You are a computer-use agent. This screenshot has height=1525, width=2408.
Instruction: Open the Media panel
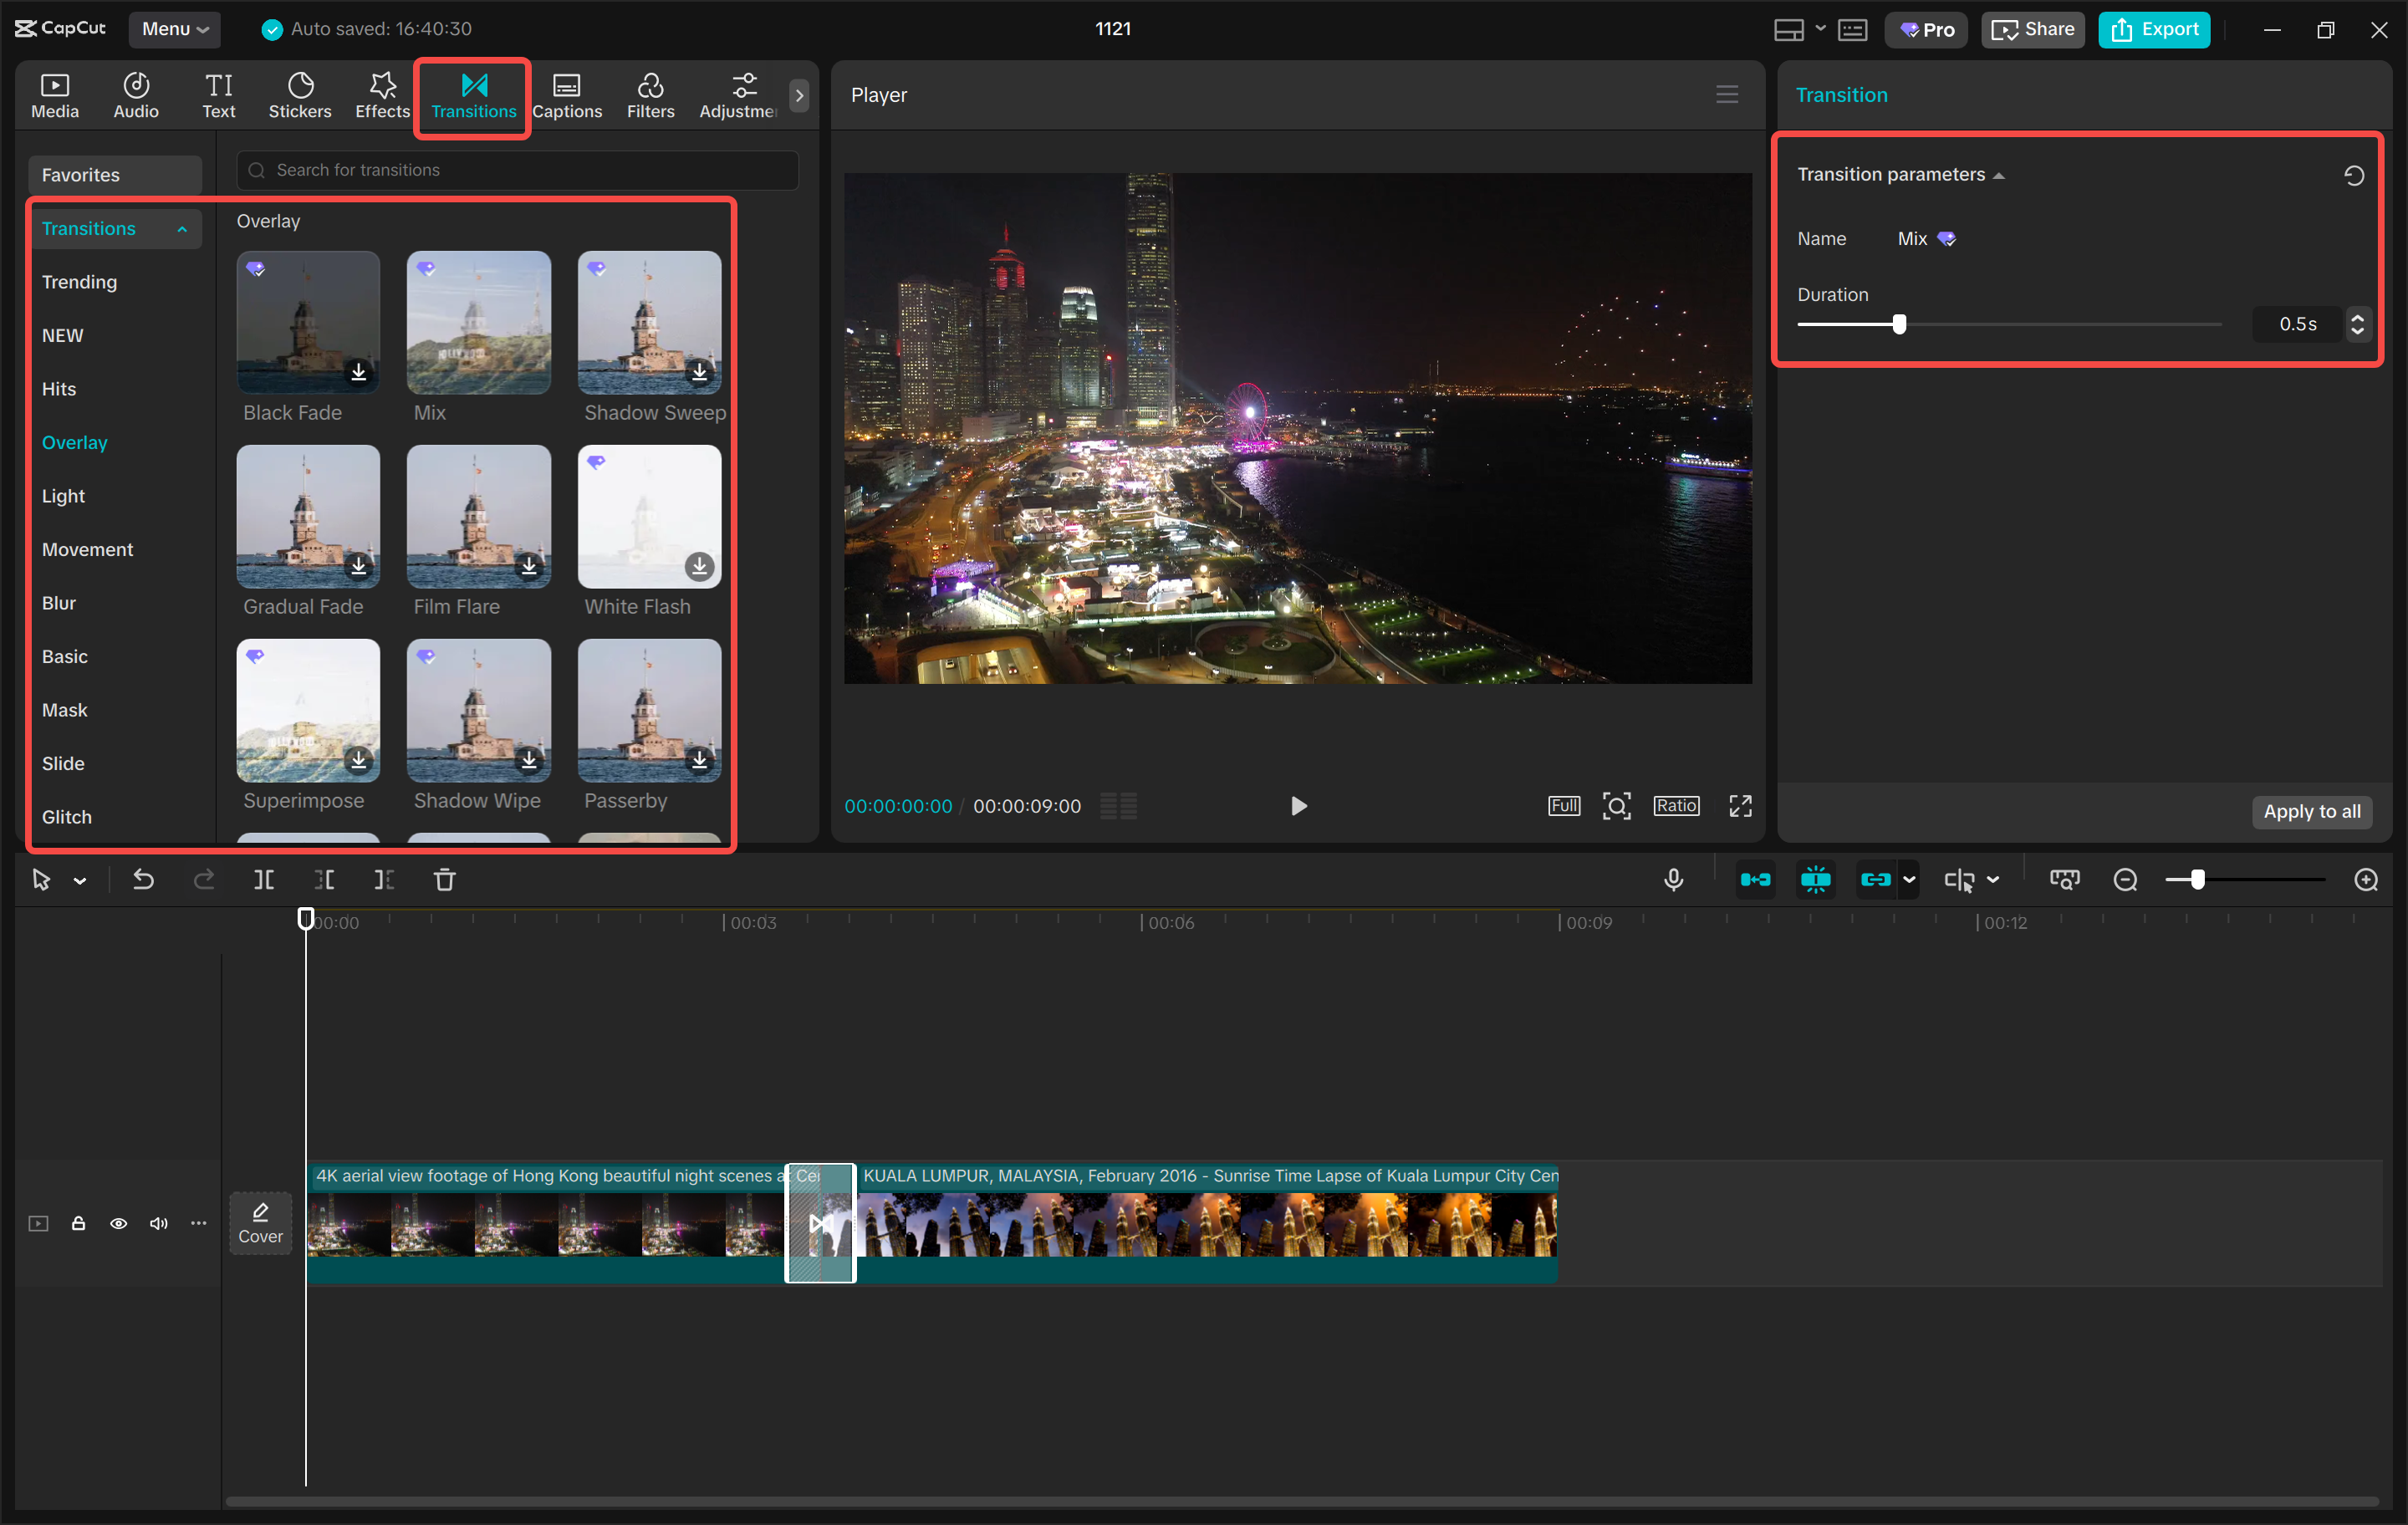(x=55, y=95)
